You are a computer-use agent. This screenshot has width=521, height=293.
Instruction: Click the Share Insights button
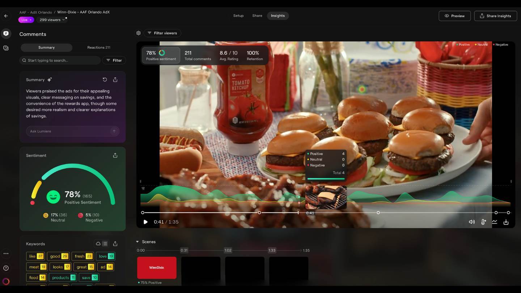coord(495,16)
